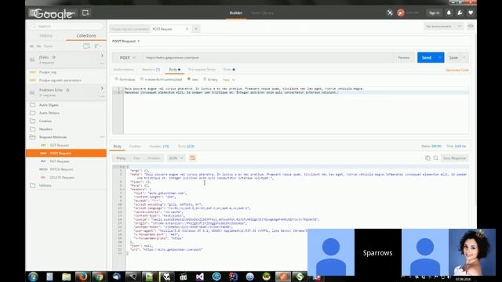Add a new request tab
This screenshot has width=502, height=282.
click(196, 29)
